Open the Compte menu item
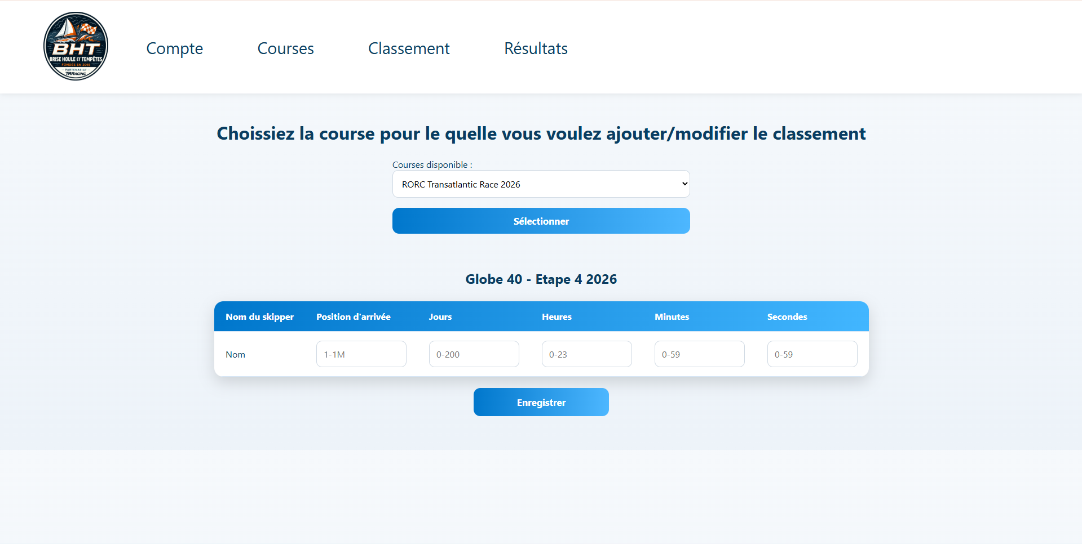The width and height of the screenshot is (1082, 544). (174, 48)
